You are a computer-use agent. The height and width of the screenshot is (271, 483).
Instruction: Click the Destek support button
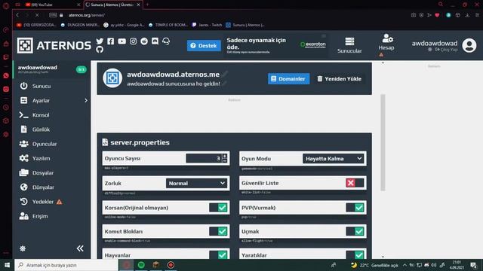point(204,45)
